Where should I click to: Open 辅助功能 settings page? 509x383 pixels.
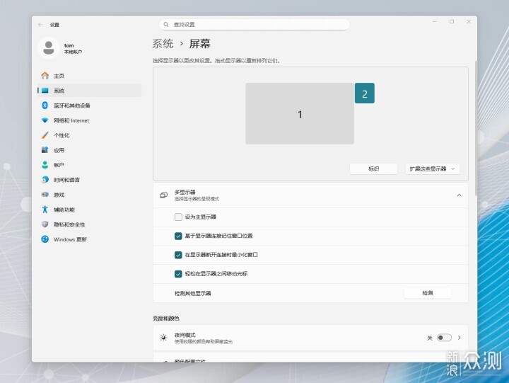[x=90, y=210]
